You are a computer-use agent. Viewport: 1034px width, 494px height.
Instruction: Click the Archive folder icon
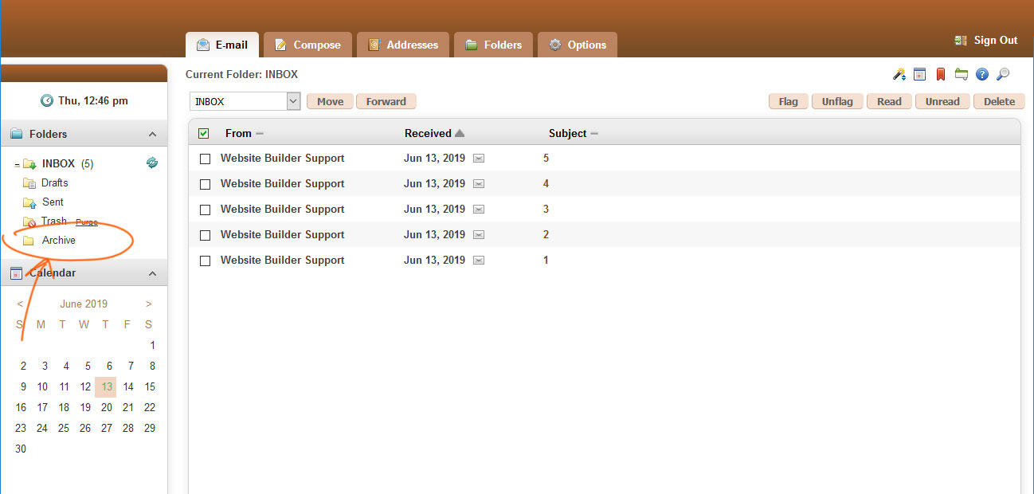coord(29,241)
